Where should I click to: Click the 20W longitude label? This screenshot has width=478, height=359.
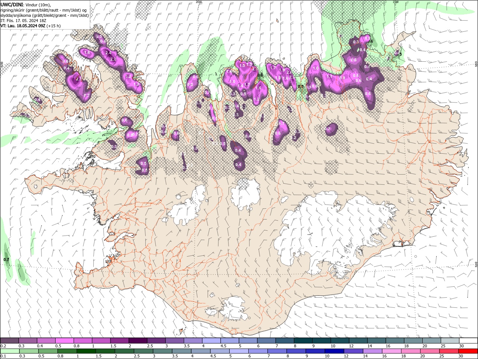pyautogui.click(x=199, y=2)
